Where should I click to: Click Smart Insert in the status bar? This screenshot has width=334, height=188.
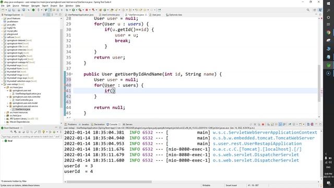tap(231, 185)
